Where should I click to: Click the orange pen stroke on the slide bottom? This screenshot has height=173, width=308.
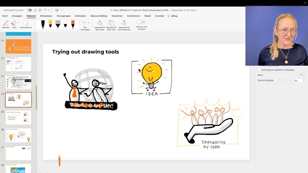59,161
